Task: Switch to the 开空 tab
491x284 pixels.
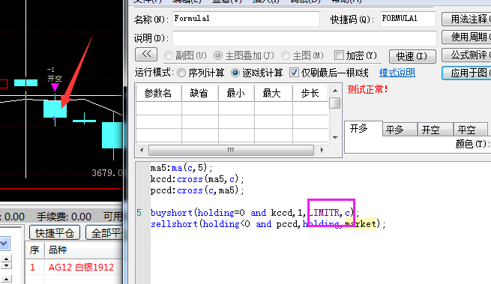Action: point(435,130)
